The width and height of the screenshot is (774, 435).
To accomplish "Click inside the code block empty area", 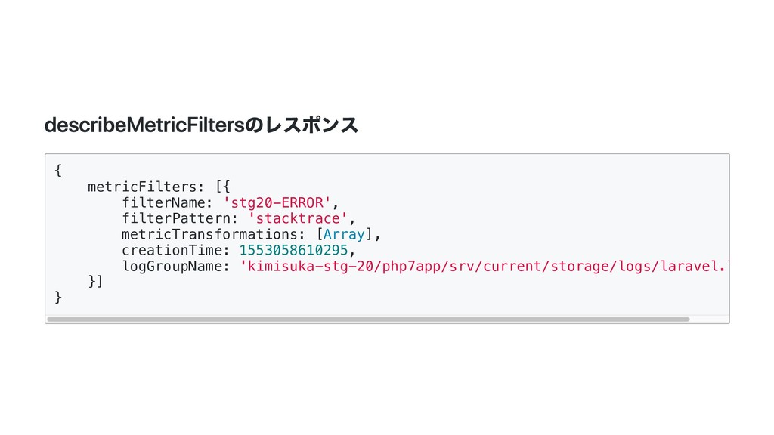I will pyautogui.click(x=543, y=207).
